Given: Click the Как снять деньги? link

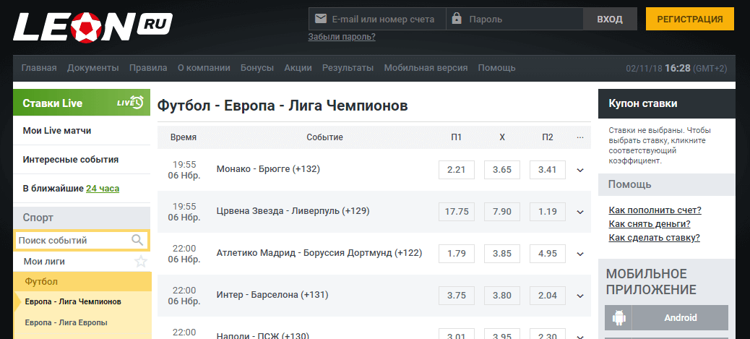Looking at the screenshot, I should [650, 224].
